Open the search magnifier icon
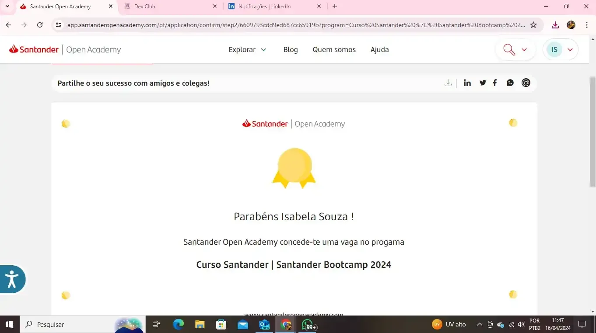The height and width of the screenshot is (333, 596). tap(509, 49)
